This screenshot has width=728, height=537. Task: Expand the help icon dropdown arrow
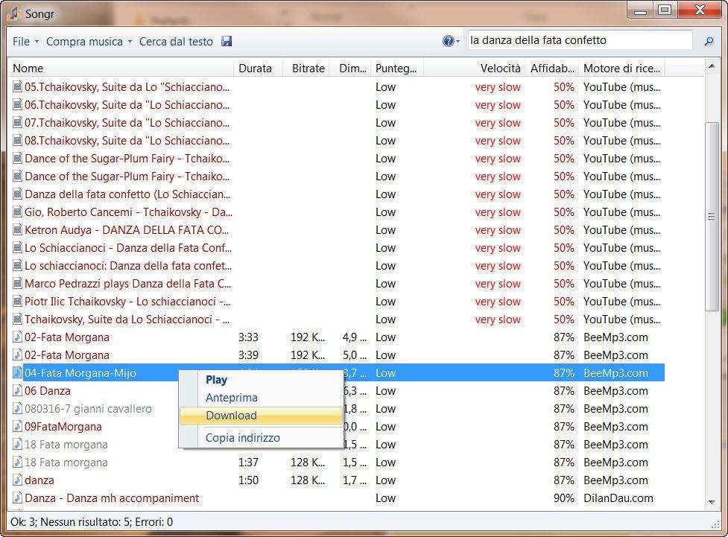tap(458, 41)
